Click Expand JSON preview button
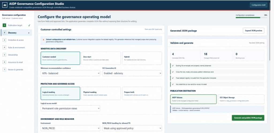 254,31
